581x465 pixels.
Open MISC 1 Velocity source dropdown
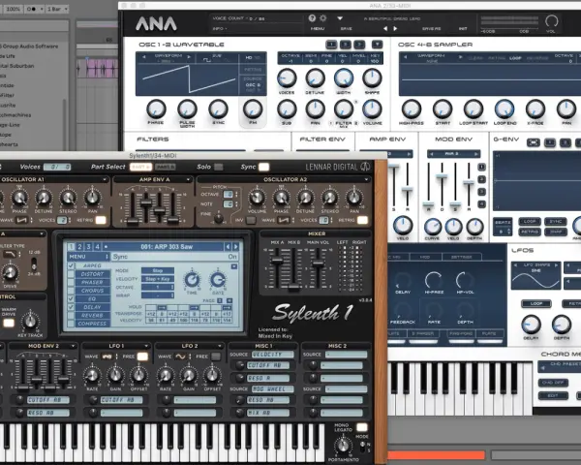pos(273,355)
